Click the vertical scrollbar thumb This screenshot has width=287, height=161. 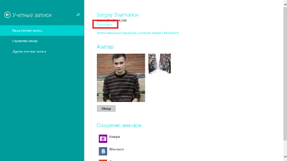tap(285, 74)
